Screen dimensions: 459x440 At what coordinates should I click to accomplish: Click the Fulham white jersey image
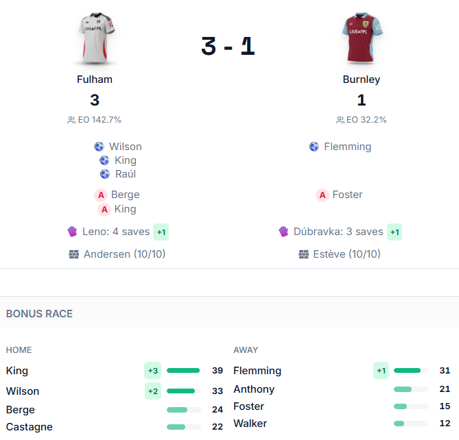(95, 37)
